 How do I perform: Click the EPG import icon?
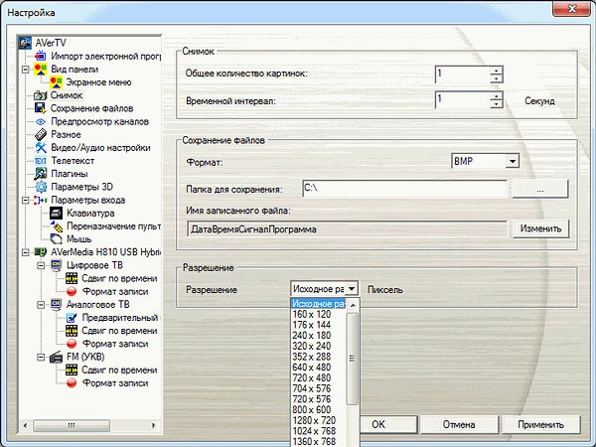(41, 57)
